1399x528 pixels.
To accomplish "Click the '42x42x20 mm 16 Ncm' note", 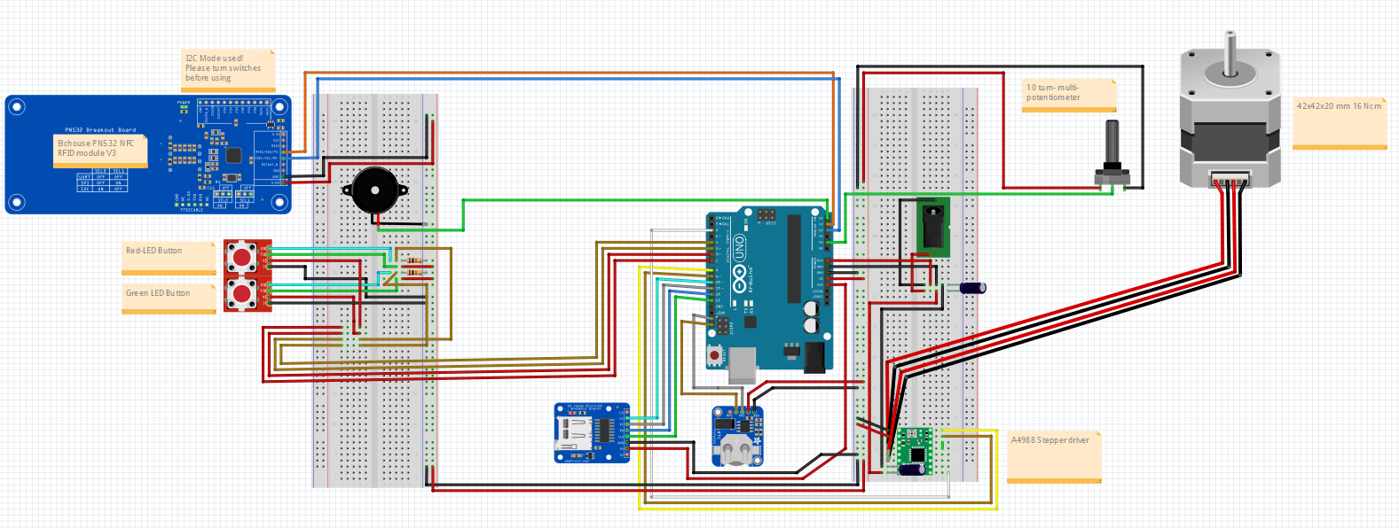I will 1340,123.
